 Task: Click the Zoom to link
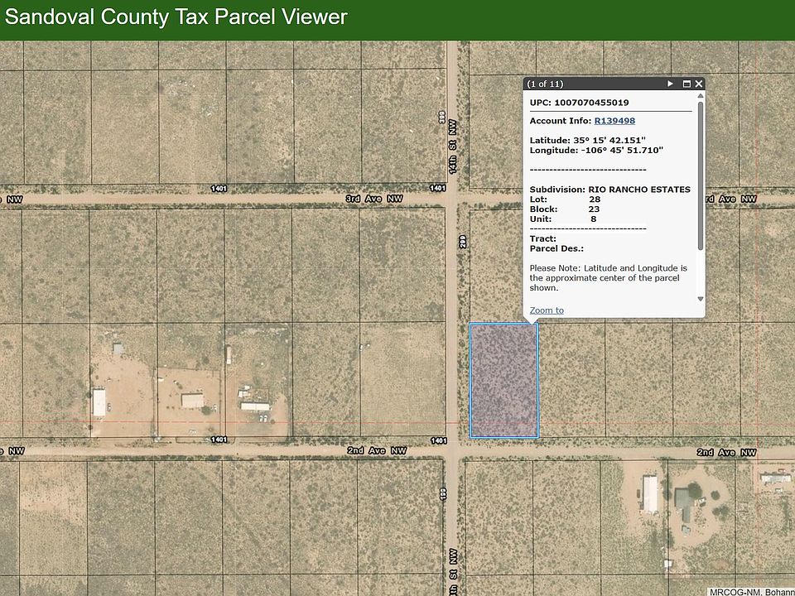coord(547,310)
